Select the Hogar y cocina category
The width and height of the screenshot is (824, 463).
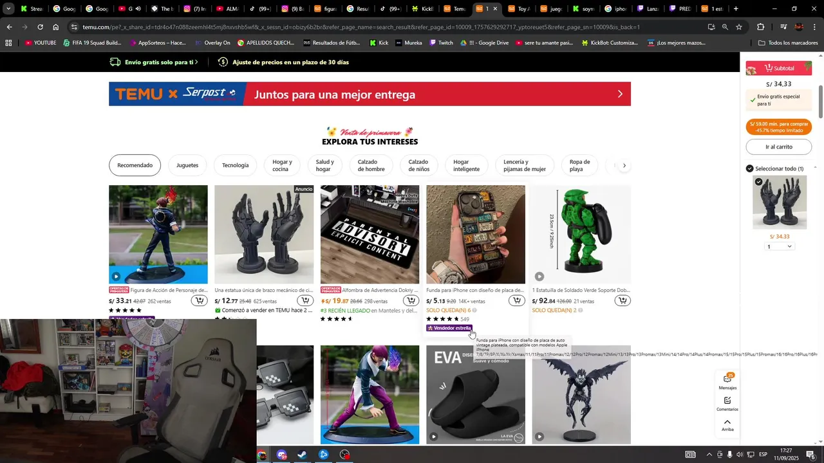[282, 165]
